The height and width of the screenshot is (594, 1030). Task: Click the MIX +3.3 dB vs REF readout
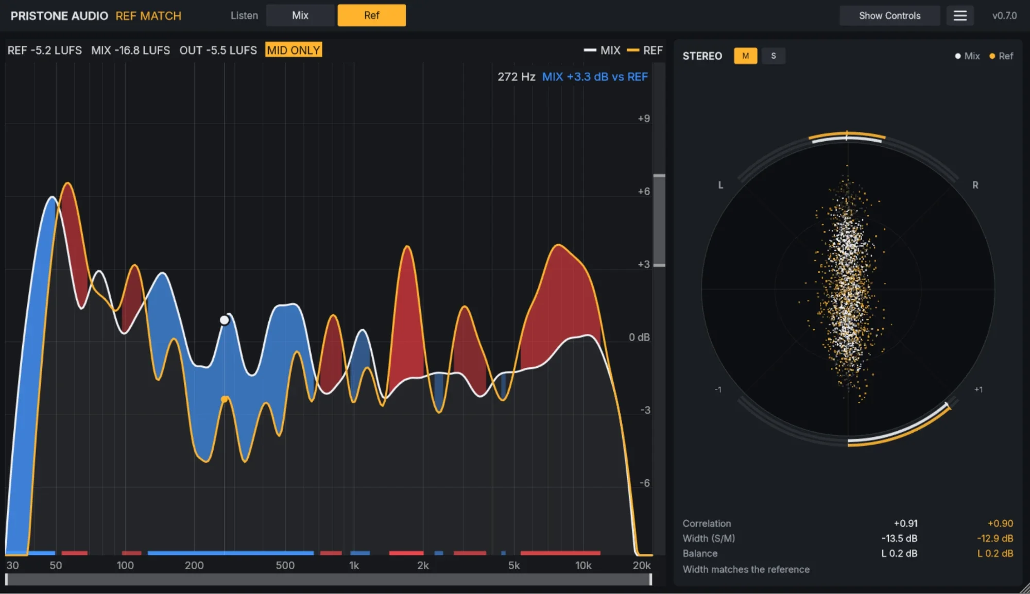595,77
